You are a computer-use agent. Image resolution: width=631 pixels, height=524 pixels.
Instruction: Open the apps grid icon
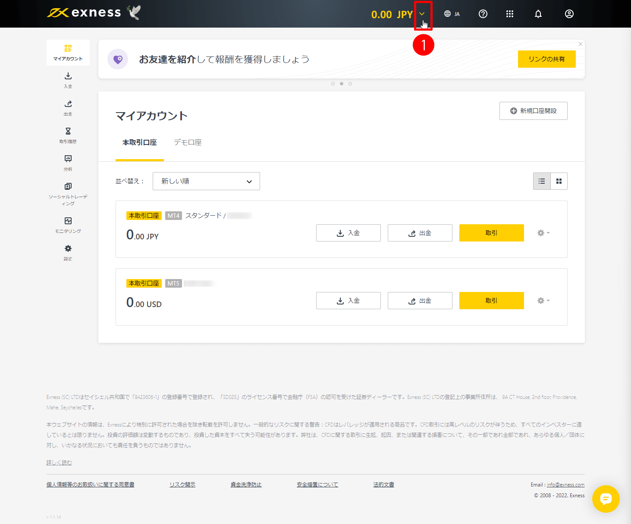(x=510, y=14)
